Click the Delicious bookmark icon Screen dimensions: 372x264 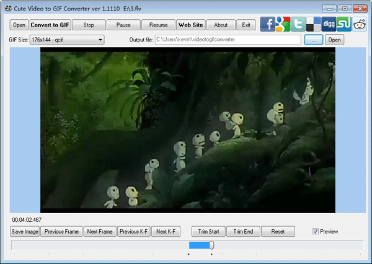pyautogui.click(x=313, y=24)
